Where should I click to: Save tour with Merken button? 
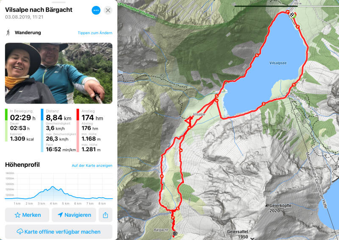pos(27,215)
